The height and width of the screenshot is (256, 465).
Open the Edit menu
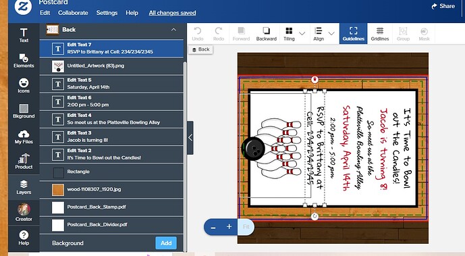click(45, 13)
